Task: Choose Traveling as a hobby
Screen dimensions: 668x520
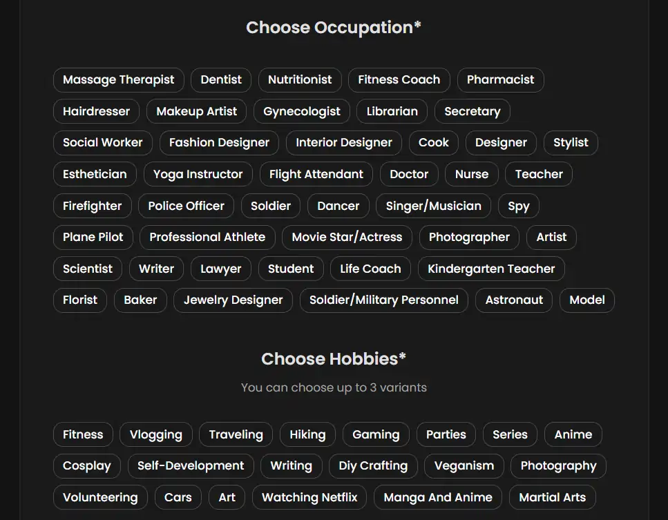Action: click(236, 434)
